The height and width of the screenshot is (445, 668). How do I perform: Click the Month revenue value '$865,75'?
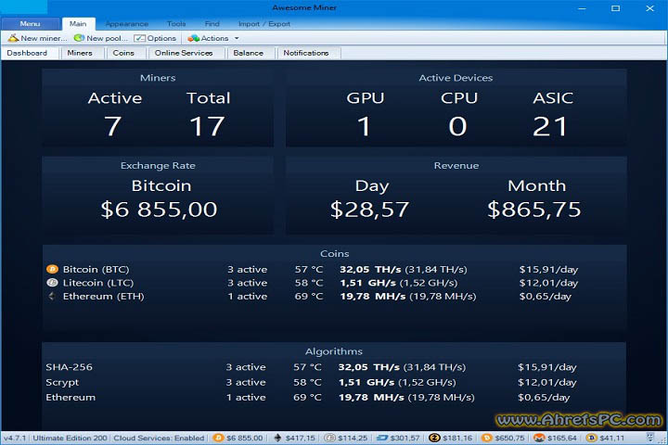pos(534,210)
